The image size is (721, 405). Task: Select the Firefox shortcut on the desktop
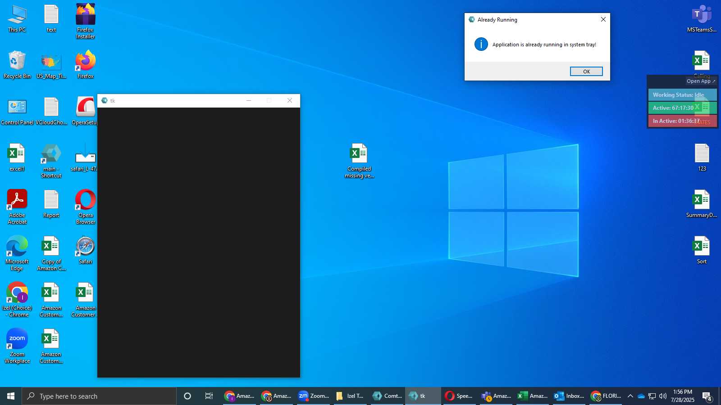point(86,65)
